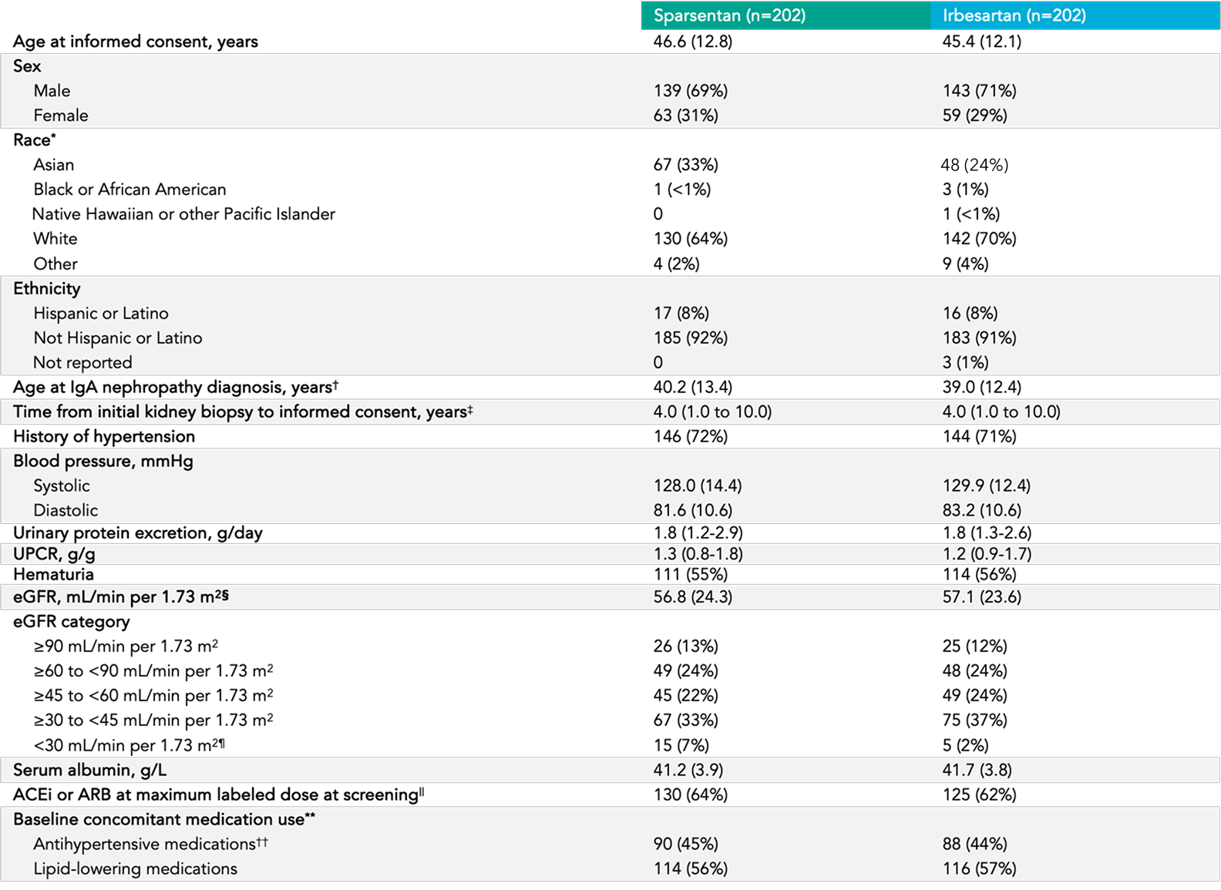Click the 'Race' section heading

click(x=34, y=140)
